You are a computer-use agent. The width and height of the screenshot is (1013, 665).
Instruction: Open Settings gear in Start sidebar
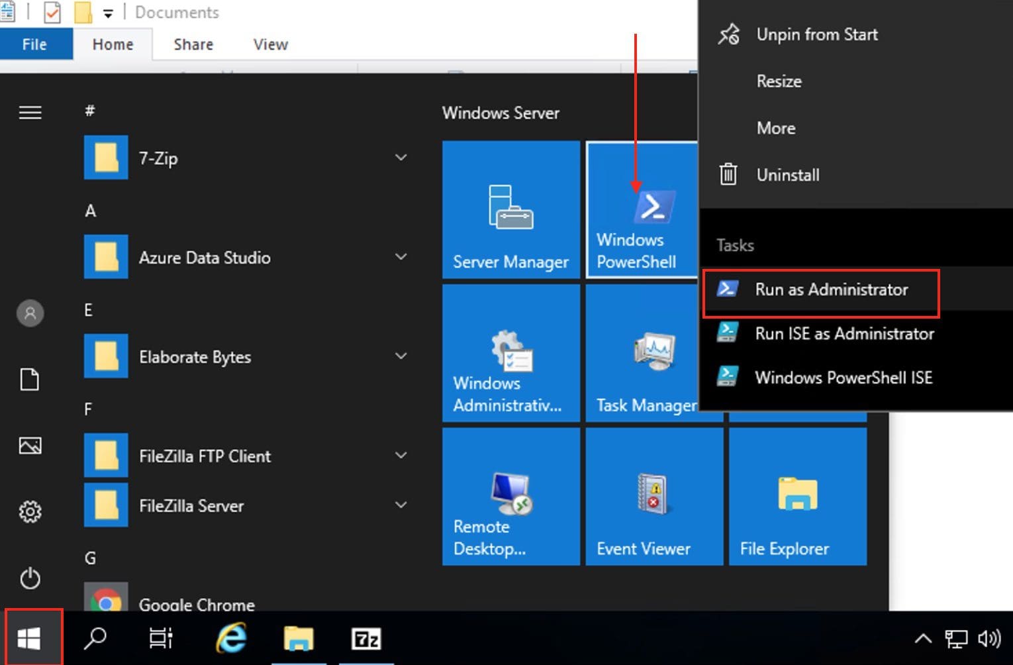(x=30, y=511)
